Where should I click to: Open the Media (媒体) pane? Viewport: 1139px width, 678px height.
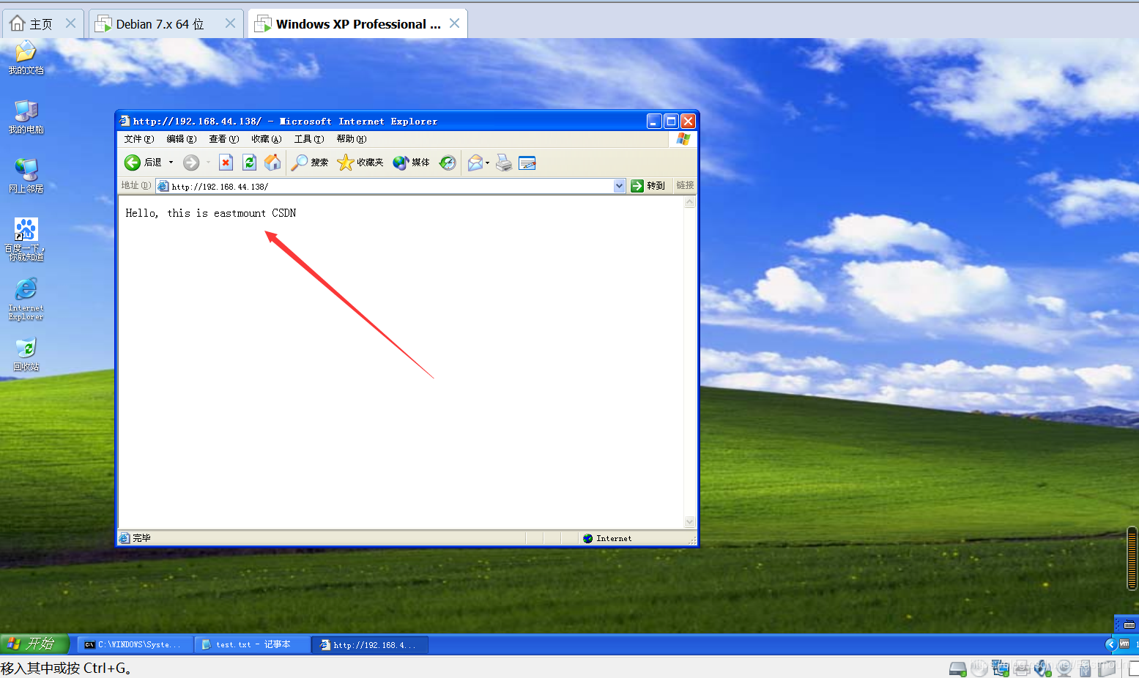click(x=411, y=163)
